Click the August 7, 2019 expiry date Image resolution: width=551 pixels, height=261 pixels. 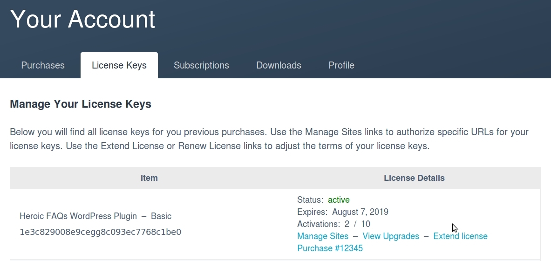click(360, 212)
